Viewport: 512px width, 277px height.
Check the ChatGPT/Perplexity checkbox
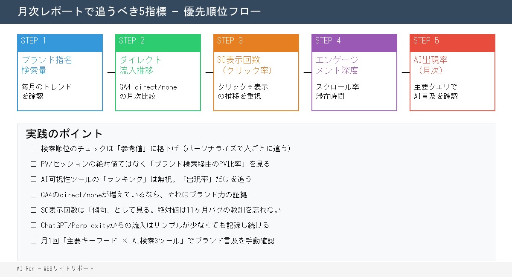coord(33,225)
